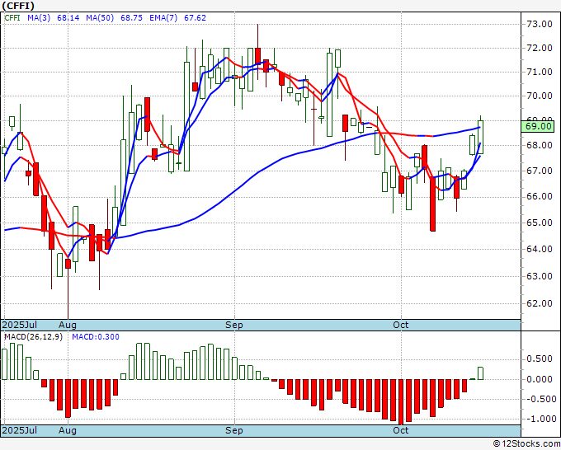Click the MA(3) legend label
The image size is (561, 450).
39,18
